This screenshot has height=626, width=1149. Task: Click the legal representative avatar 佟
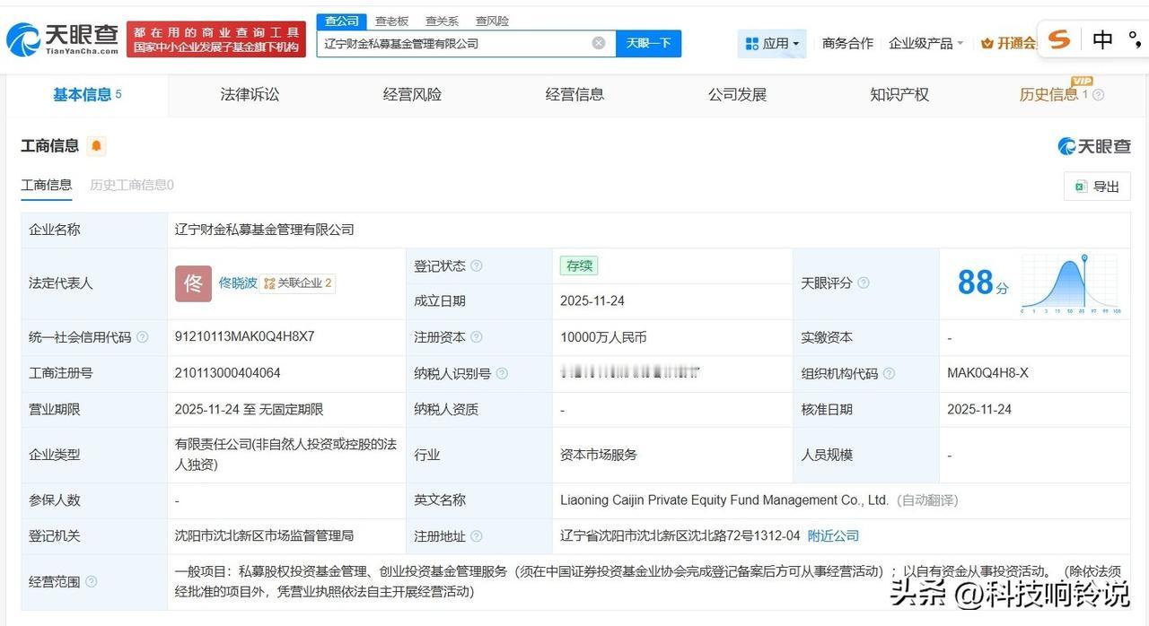[x=192, y=283]
